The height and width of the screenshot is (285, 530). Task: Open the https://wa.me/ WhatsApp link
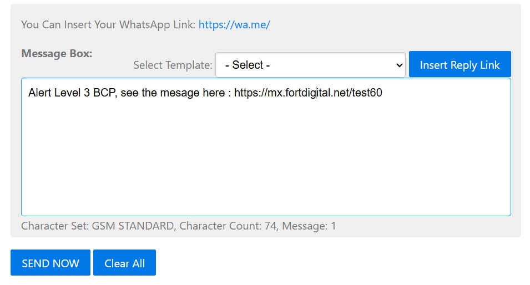point(234,25)
